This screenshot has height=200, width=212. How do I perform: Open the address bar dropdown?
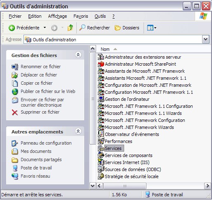pyautogui.click(x=205, y=39)
